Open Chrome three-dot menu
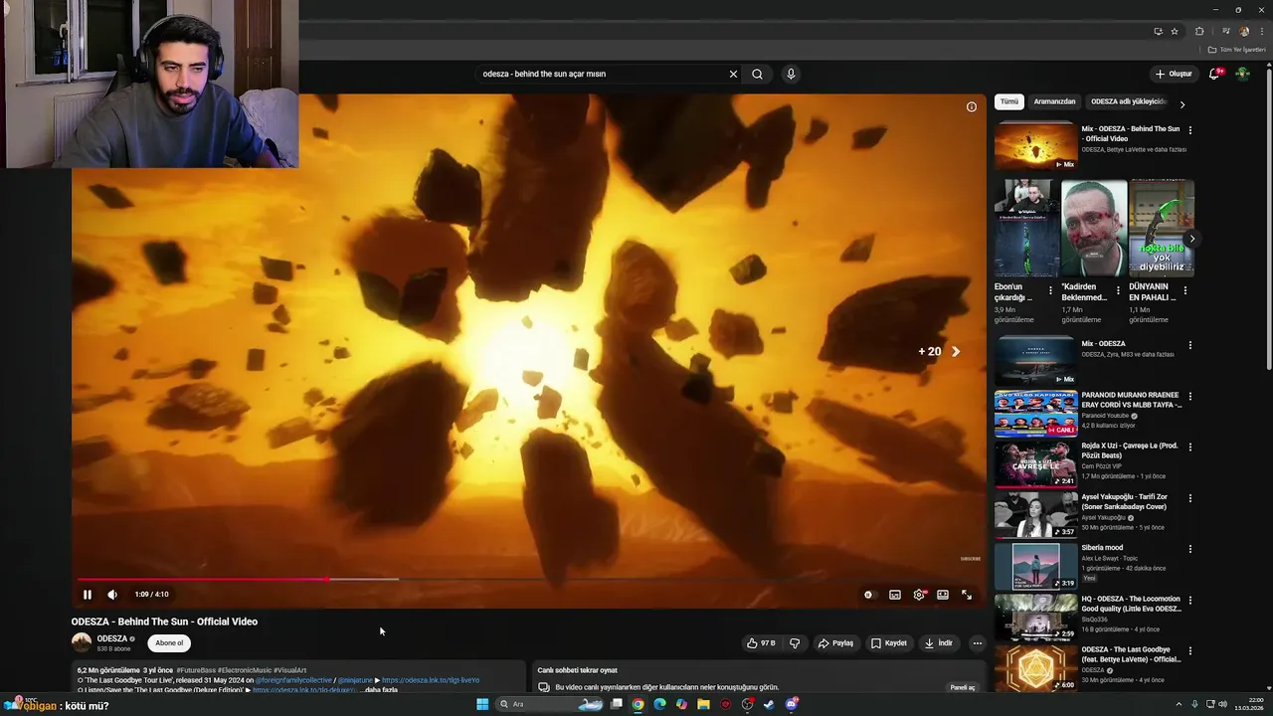 click(1261, 31)
